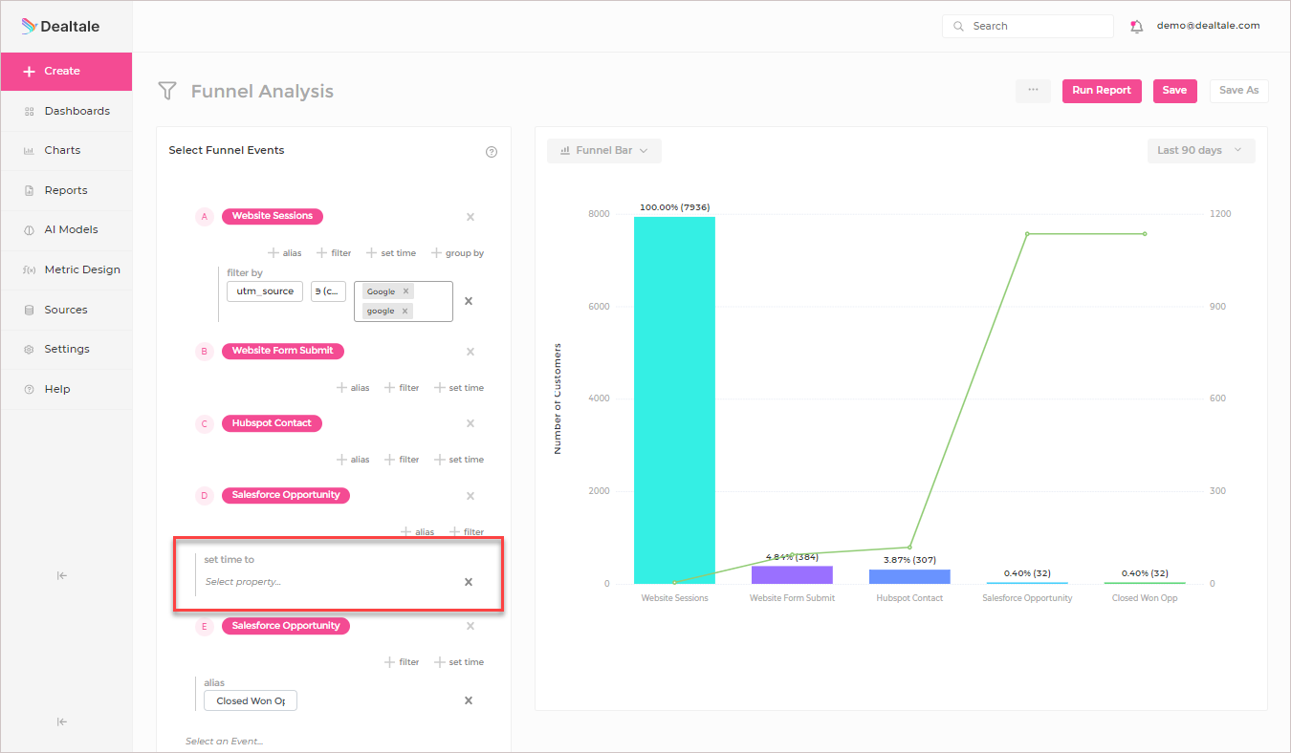The height and width of the screenshot is (753, 1291).
Task: Click the Create button
Action: coord(66,72)
